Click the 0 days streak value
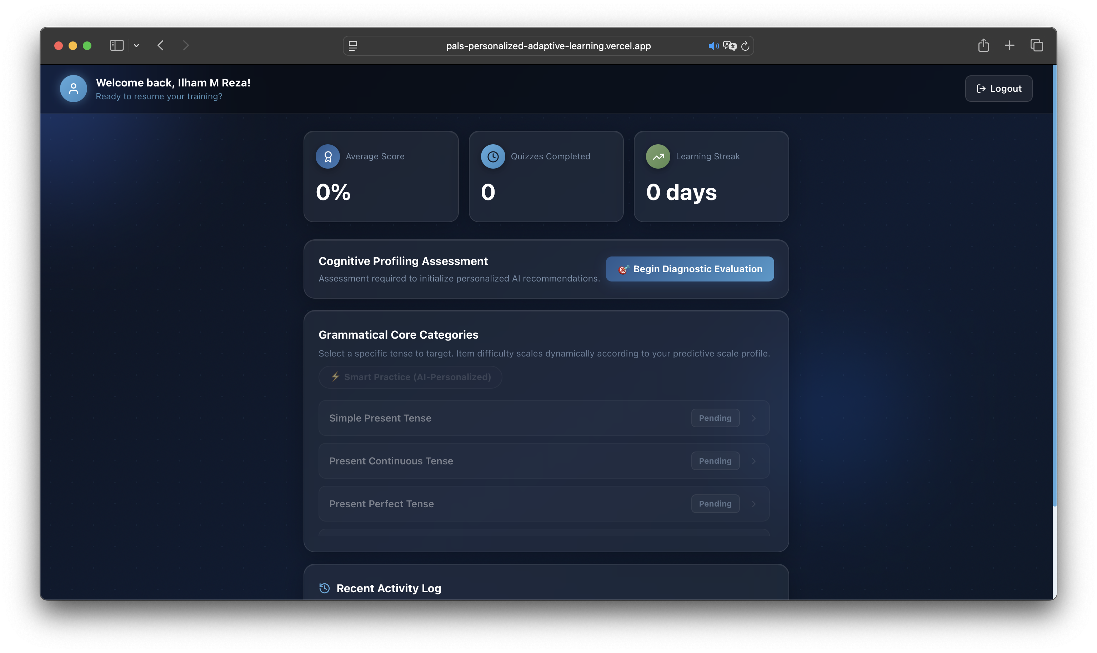This screenshot has height=653, width=1097. click(681, 192)
